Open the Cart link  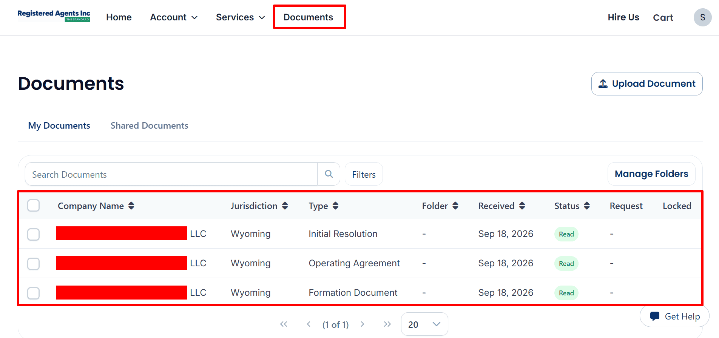pos(663,17)
